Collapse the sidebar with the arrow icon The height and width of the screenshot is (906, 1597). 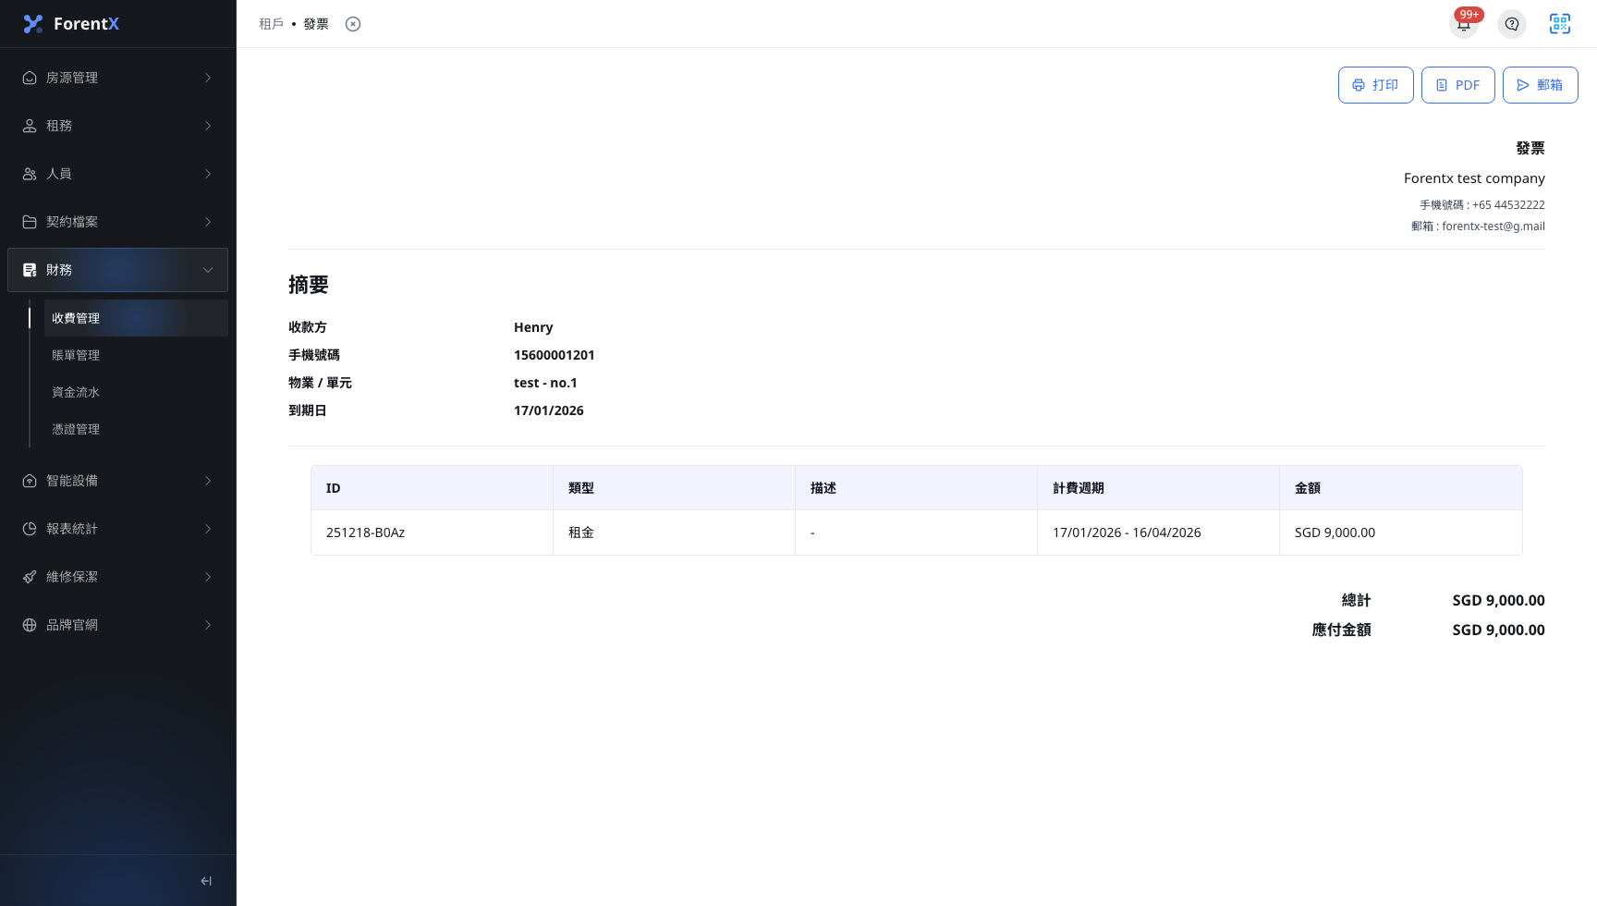(x=206, y=881)
